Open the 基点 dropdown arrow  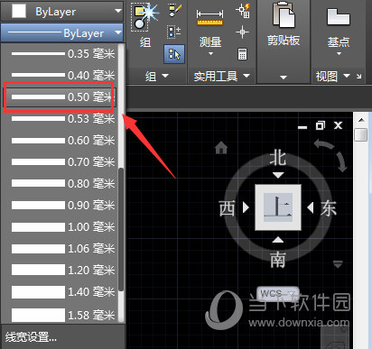click(x=339, y=54)
